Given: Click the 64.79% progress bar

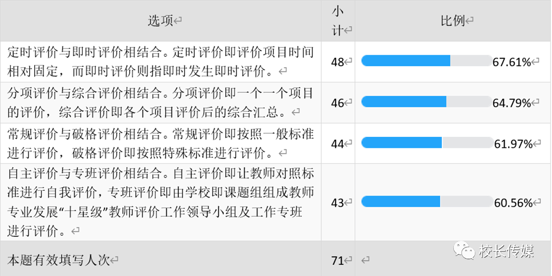Looking at the screenshot, I should click(x=427, y=102).
